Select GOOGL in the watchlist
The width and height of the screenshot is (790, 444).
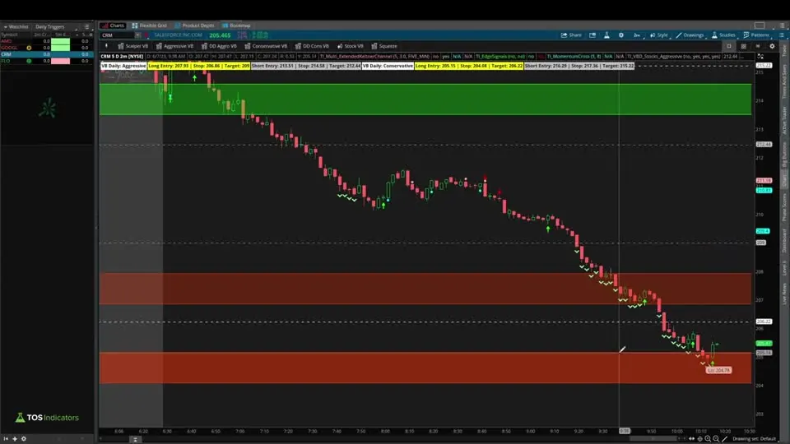[10, 48]
